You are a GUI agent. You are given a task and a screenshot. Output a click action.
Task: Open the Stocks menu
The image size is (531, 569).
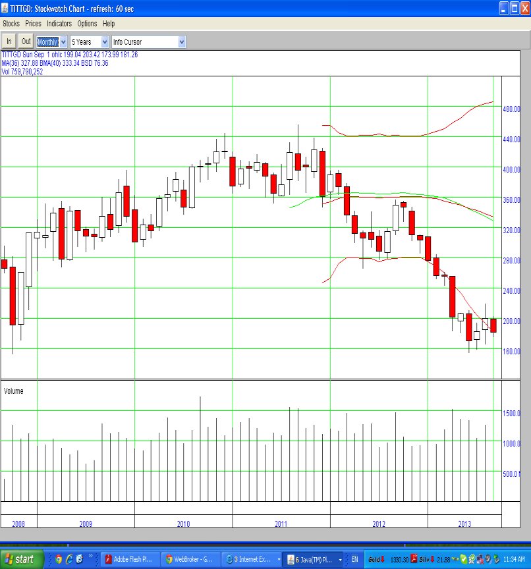coord(11,24)
